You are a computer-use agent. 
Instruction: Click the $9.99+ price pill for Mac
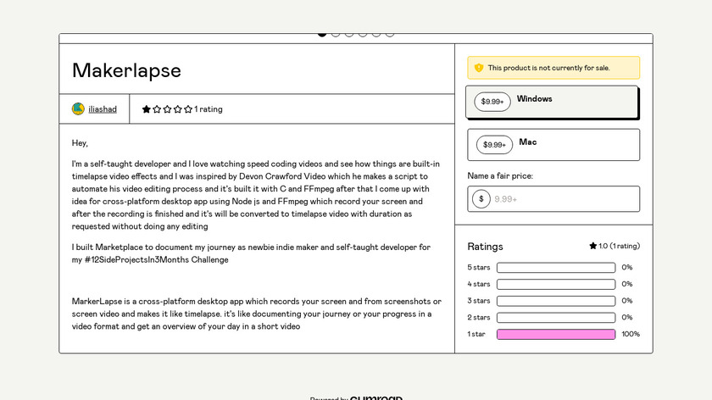(494, 145)
